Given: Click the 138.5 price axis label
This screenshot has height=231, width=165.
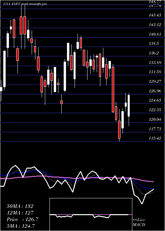Looking at the screenshot, I should coord(154,44).
